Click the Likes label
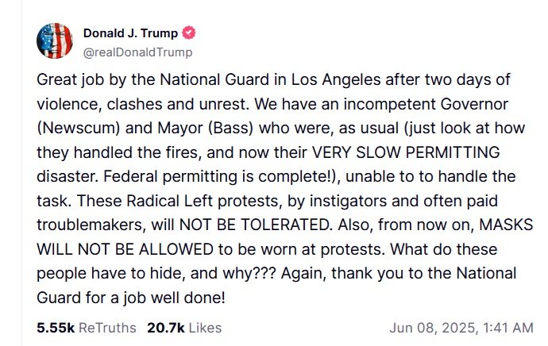548x346 pixels. coord(204,327)
